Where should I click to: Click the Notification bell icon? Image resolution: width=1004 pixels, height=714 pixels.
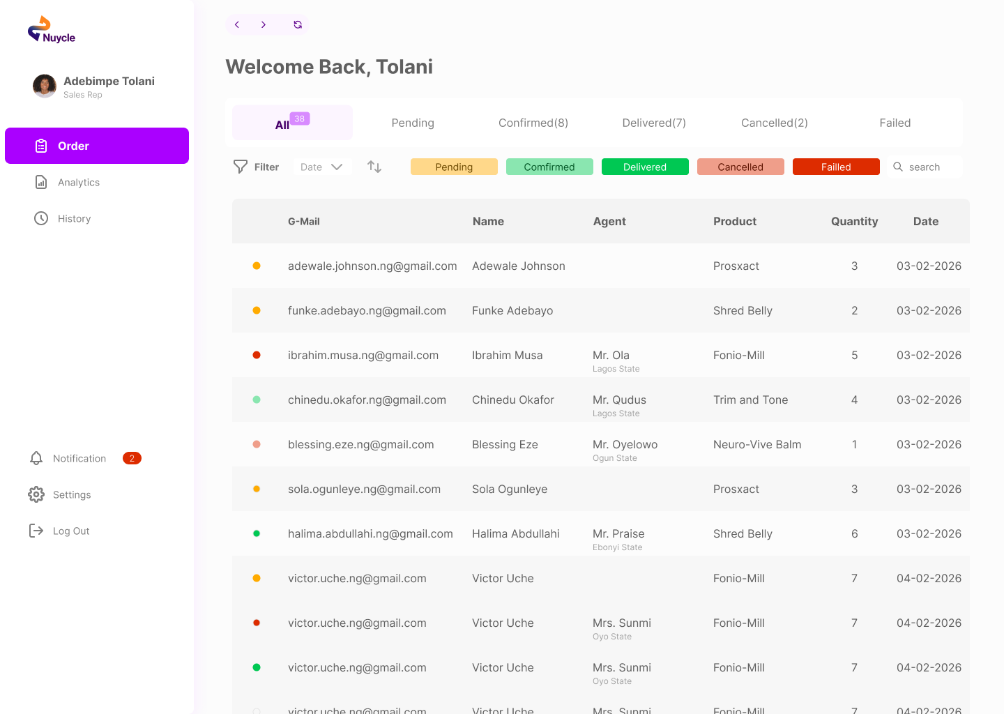tap(36, 458)
